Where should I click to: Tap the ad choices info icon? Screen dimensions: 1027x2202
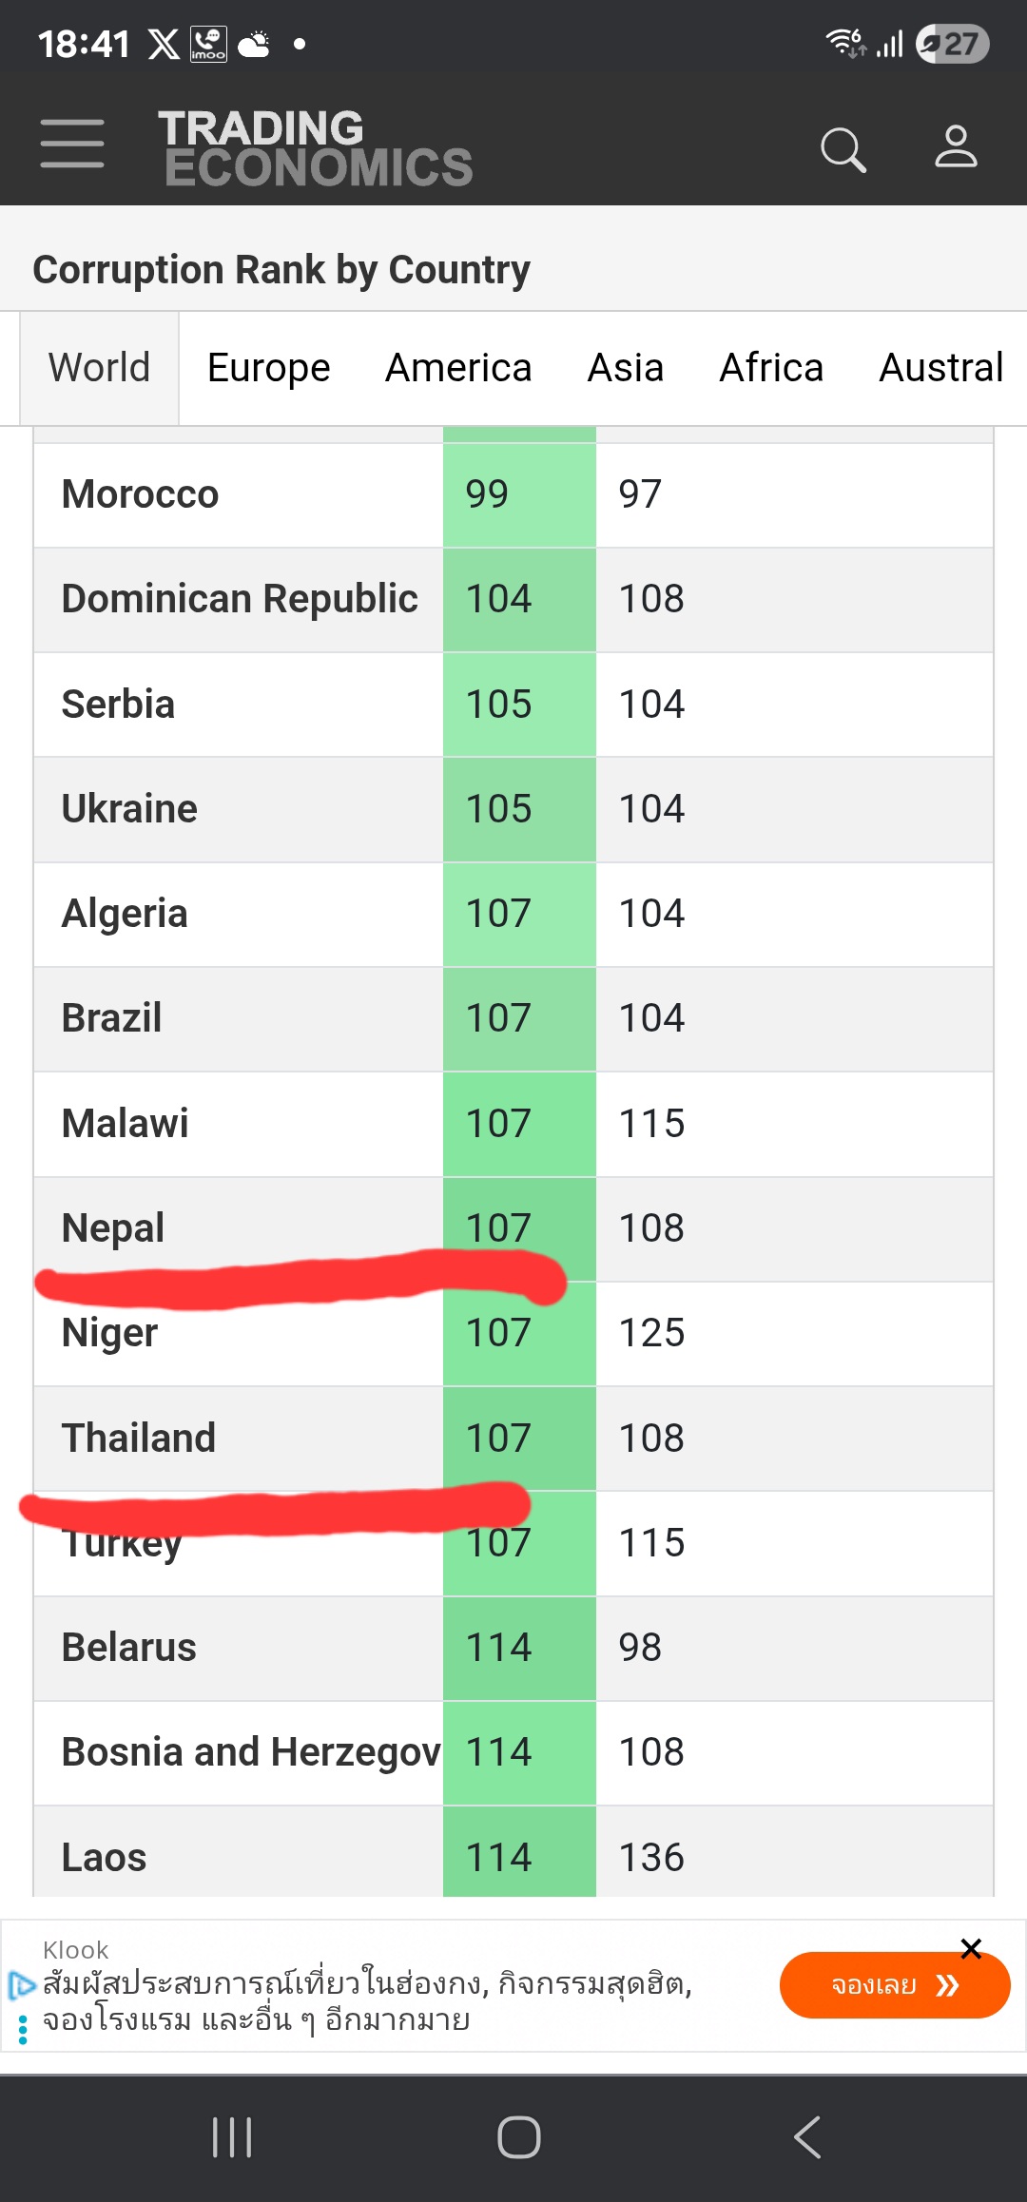tap(21, 1985)
